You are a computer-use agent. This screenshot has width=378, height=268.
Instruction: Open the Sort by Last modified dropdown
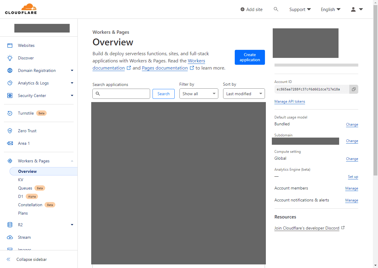point(244,94)
